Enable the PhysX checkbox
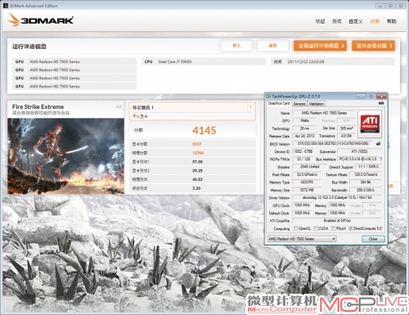The image size is (409, 315). [x=333, y=228]
